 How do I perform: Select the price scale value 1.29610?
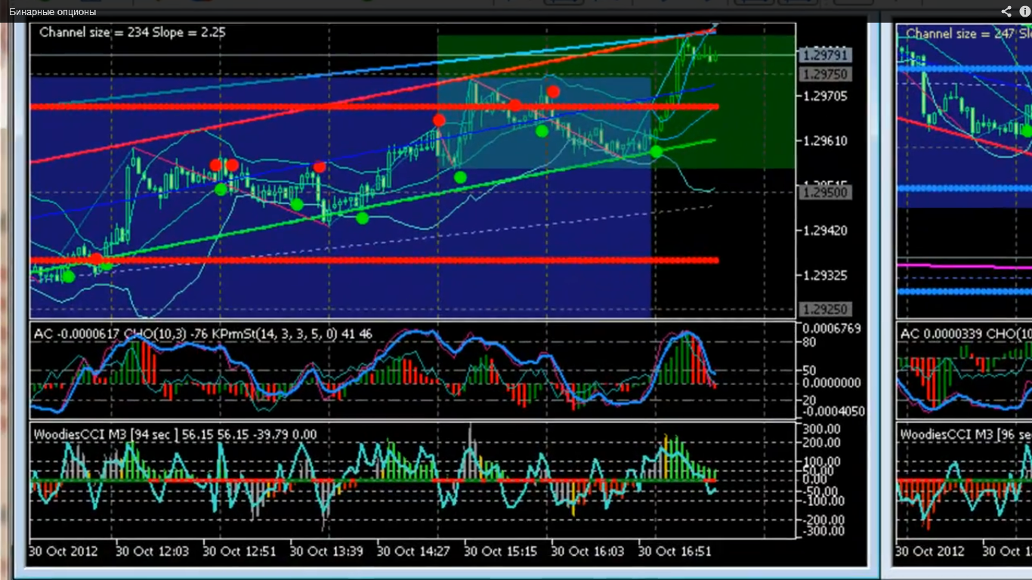(x=826, y=140)
